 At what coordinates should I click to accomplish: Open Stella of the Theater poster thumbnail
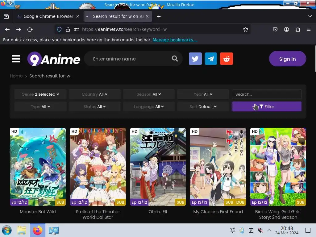click(98, 167)
